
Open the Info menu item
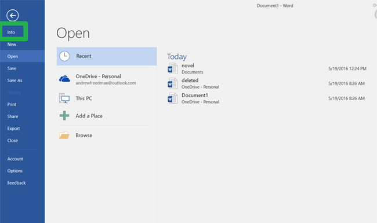11,32
